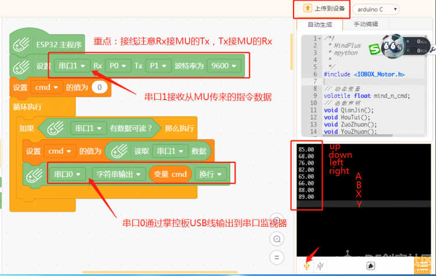Viewport: 436px width, 276px height.
Task: Open the arduino C language dropdown
Action: pyautogui.click(x=376, y=9)
